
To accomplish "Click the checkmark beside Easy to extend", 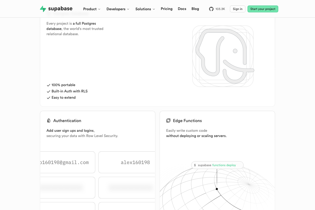I will pyautogui.click(x=48, y=98).
